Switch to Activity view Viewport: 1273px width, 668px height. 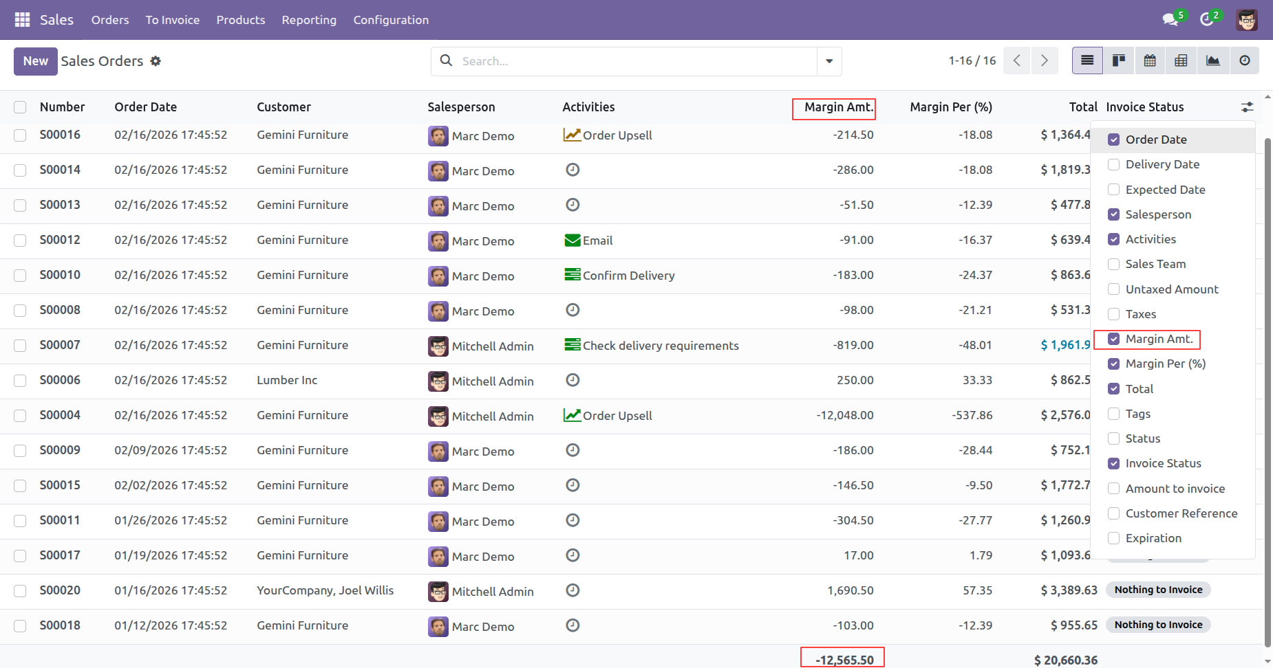[1244, 61]
